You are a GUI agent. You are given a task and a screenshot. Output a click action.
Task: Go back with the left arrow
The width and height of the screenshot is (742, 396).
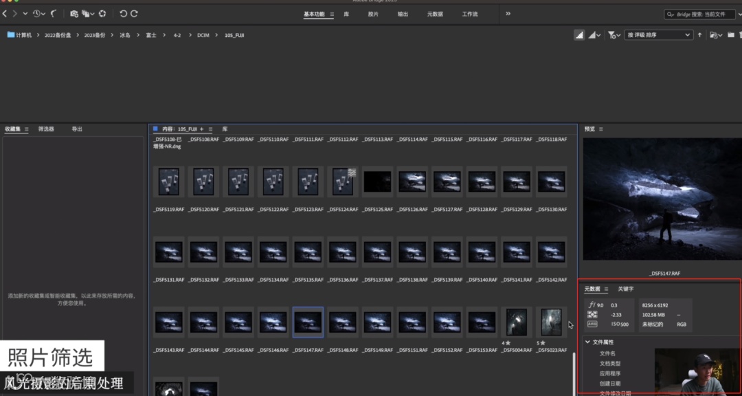(5, 14)
